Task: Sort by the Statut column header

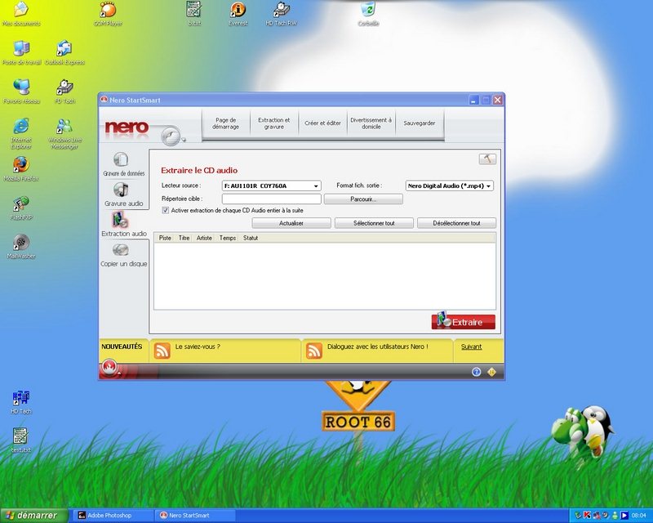Action: pos(251,238)
